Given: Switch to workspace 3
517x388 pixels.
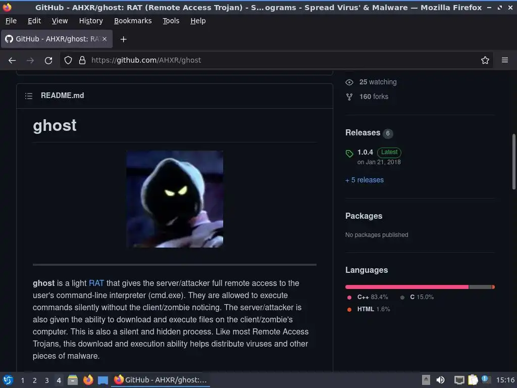Looking at the screenshot, I should pos(47,380).
